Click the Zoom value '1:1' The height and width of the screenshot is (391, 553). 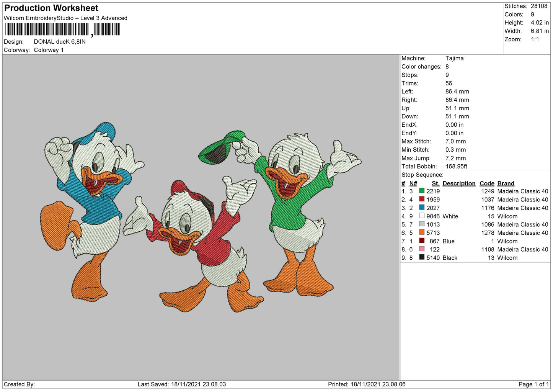click(535, 39)
